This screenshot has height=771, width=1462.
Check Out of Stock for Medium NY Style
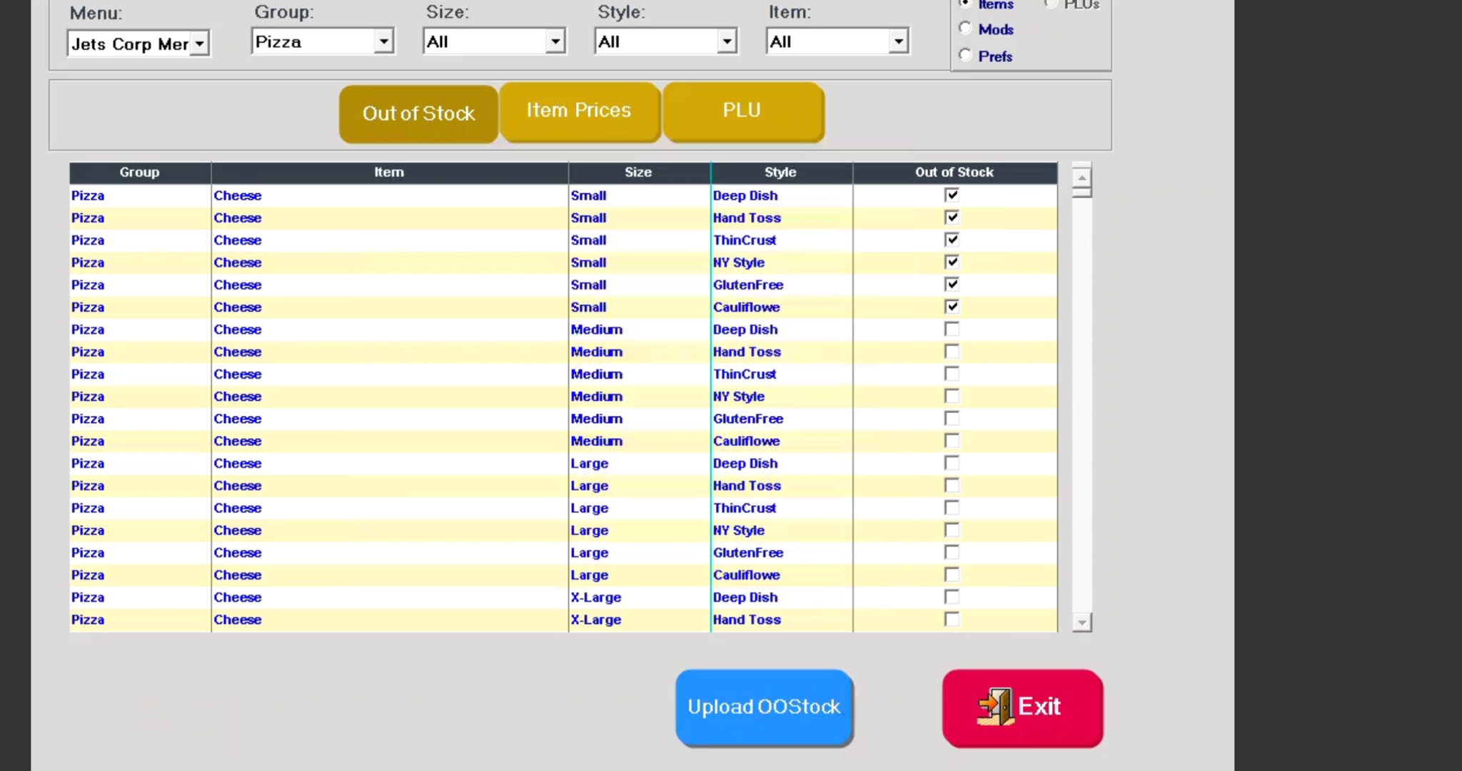pyautogui.click(x=952, y=396)
